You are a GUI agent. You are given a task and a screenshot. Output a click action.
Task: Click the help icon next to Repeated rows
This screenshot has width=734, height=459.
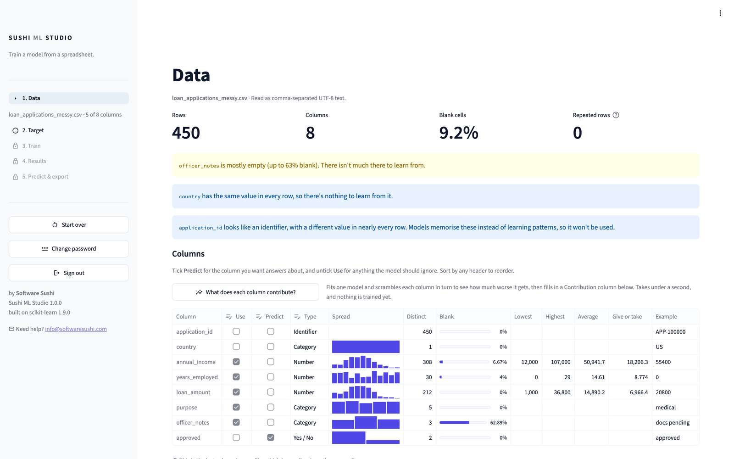[616, 115]
